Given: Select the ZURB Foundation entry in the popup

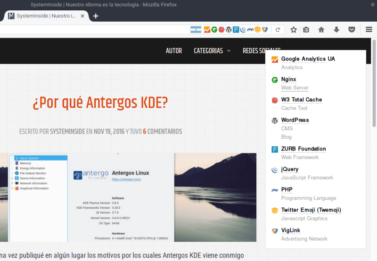Looking at the screenshot, I should tap(303, 149).
